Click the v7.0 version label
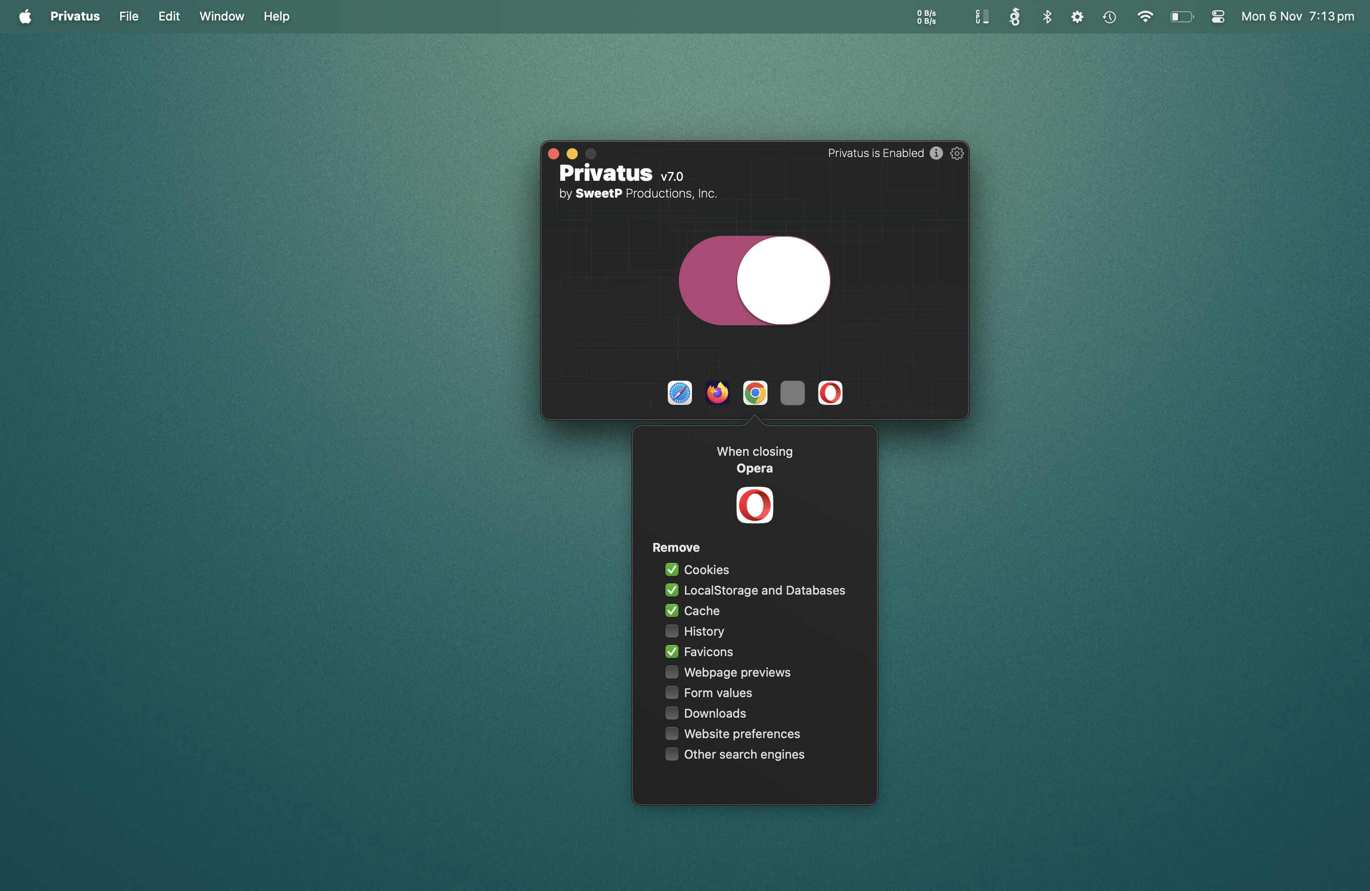Screen dimensions: 1370x891 [672, 177]
